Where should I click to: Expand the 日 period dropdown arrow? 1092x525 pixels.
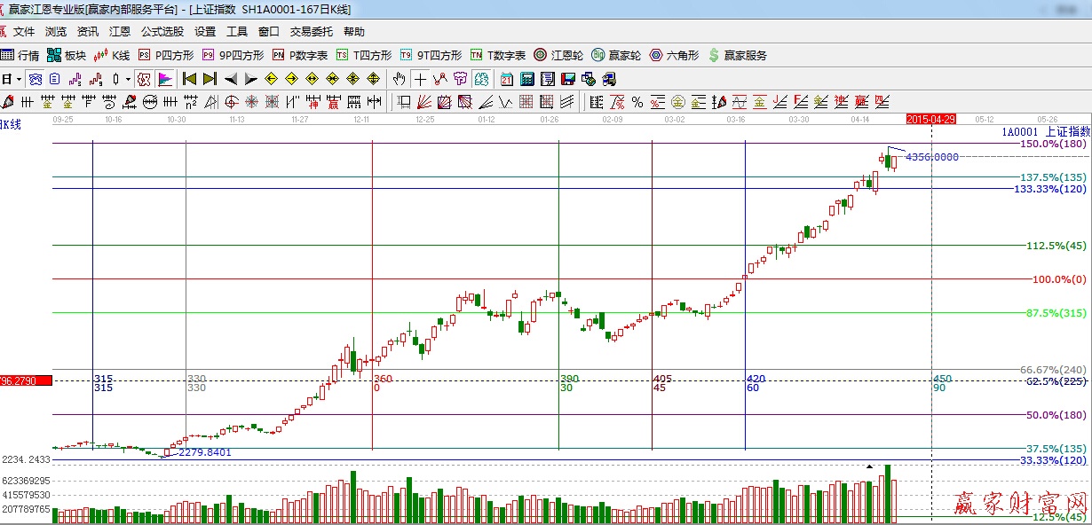19,79
